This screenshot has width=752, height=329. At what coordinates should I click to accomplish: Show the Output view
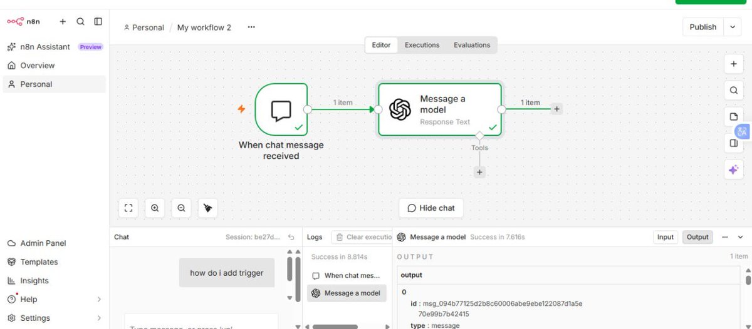[697, 237]
